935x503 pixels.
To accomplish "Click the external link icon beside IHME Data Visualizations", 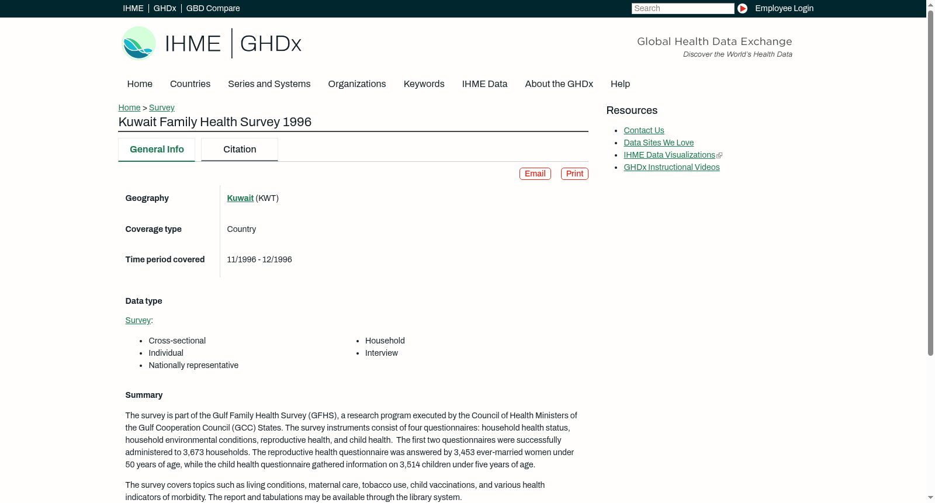I will (x=719, y=155).
